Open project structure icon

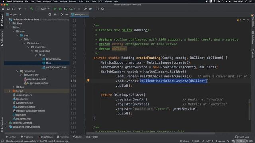coord(90,9)
